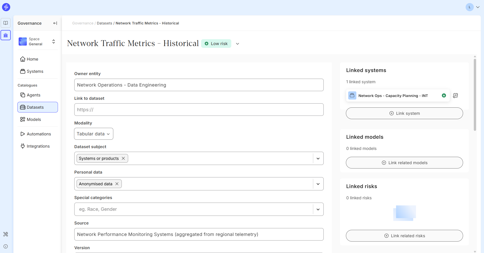The height and width of the screenshot is (253, 484).
Task: Open Automations in the sidebar
Action: click(39, 134)
